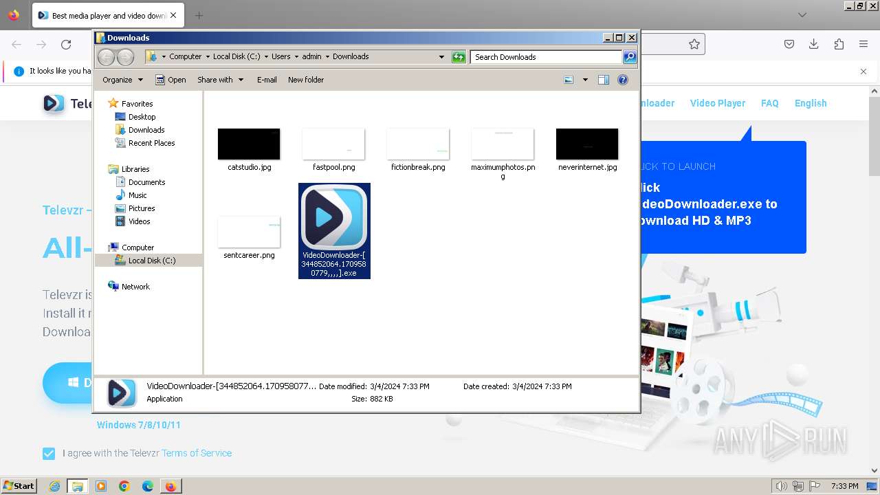
Task: Click the Terms of Service link
Action: [197, 453]
